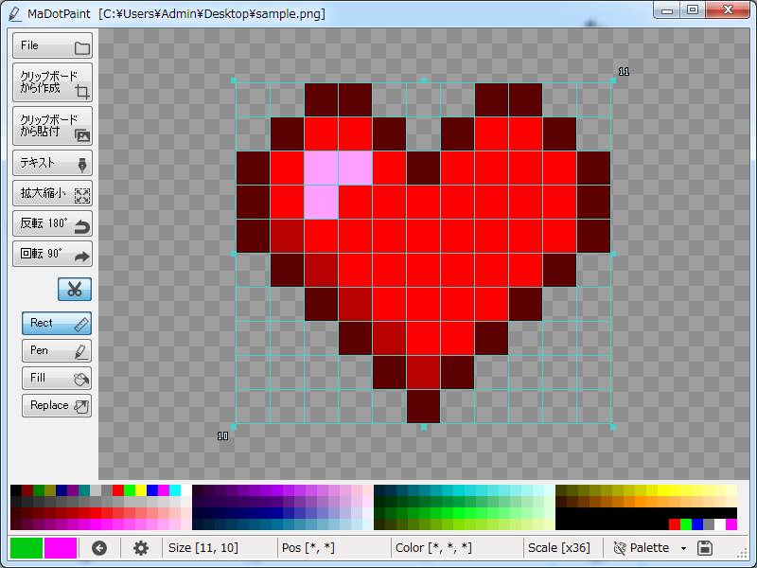Viewport: 757px width, 568px height.
Task: Click bottom-right selection handle on canvas
Action: coord(613,427)
